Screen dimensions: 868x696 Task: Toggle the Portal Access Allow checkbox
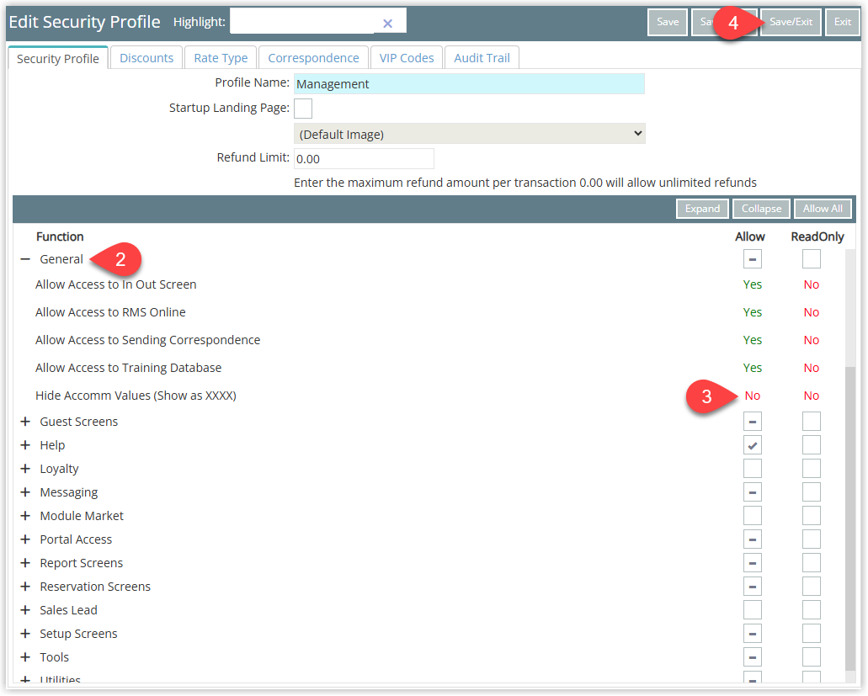click(x=753, y=539)
